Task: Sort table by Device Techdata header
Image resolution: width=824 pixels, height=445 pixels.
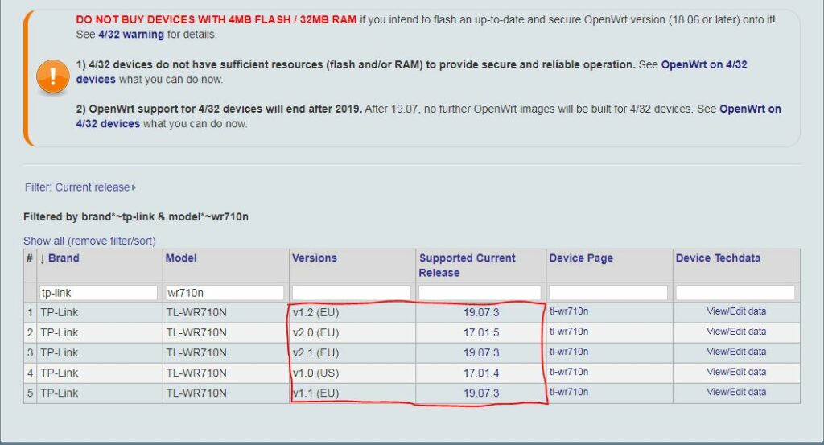Action: pos(718,258)
